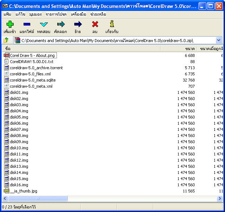Open the Tools (เครื่องมือ) menu
The height and width of the screenshot is (212, 225).
(79, 14)
